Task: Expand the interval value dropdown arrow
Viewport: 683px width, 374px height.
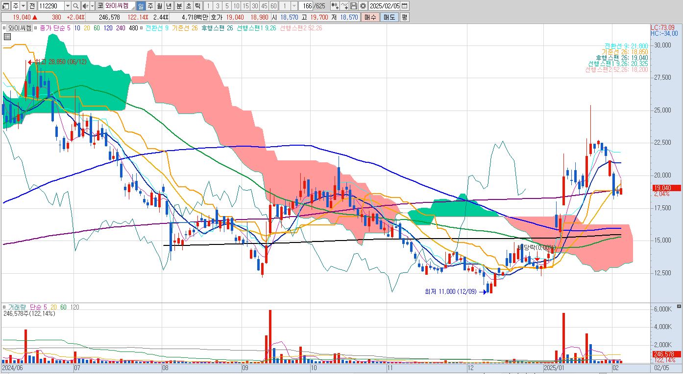Action: [294, 6]
